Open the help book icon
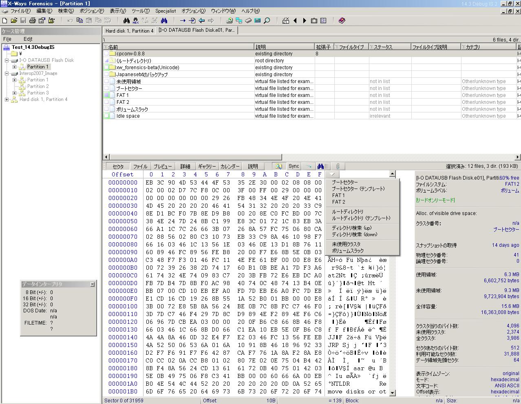 342,20
